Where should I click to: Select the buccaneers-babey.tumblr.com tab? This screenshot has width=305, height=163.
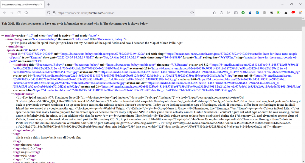pyautogui.click(x=22, y=4)
